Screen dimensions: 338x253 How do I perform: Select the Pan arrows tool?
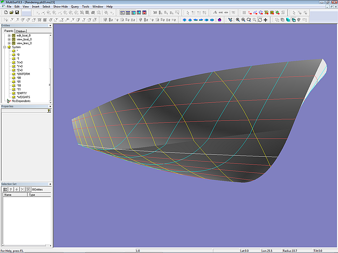point(266,20)
